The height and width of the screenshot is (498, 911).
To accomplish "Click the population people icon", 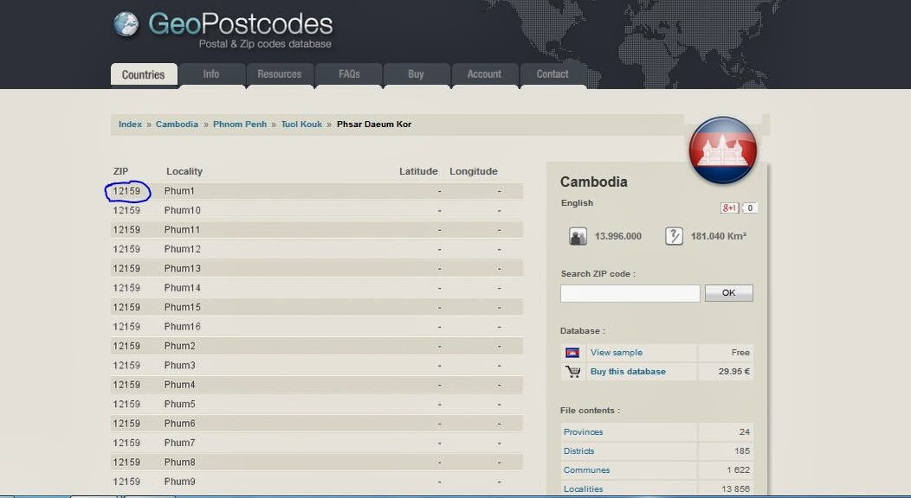I will click(578, 237).
